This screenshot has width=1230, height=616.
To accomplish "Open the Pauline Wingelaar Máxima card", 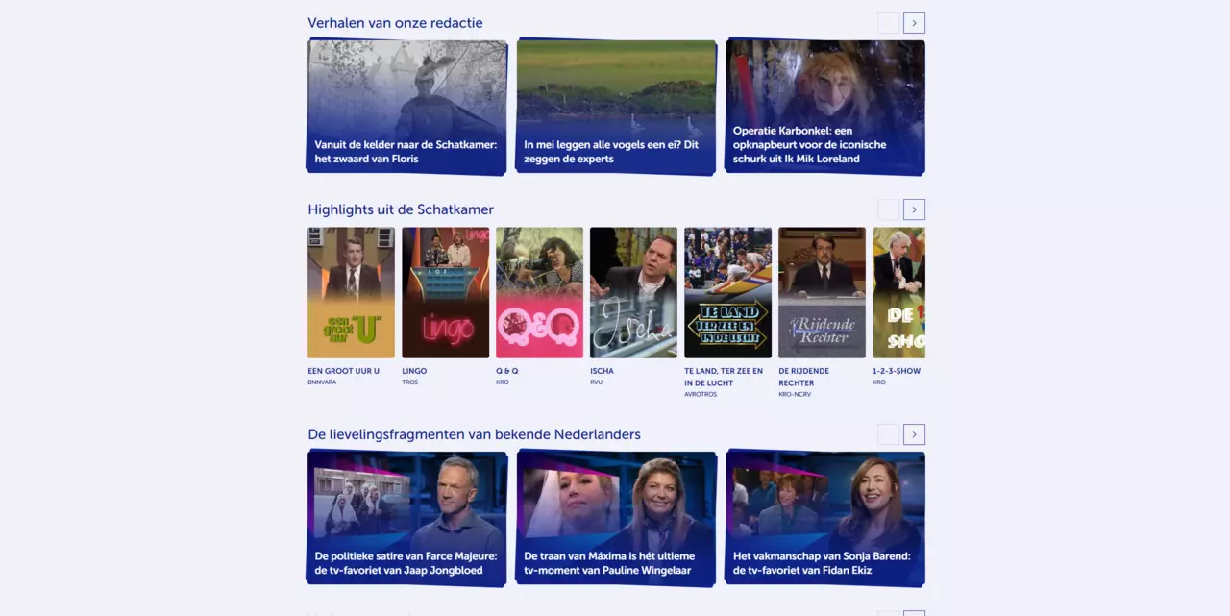I will pos(616,519).
